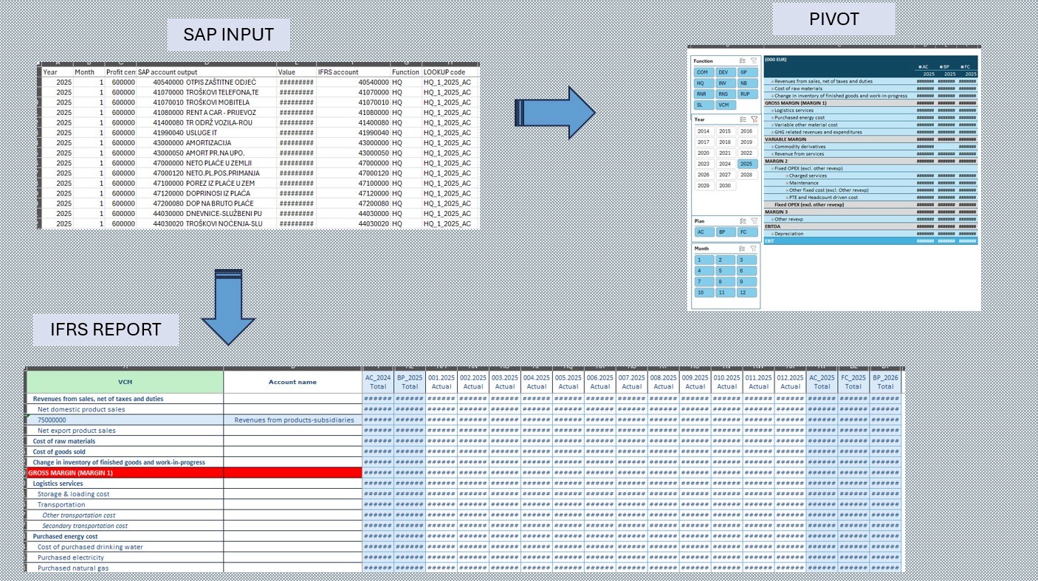
Task: Clear the filter on the Function slicer
Action: (754, 61)
